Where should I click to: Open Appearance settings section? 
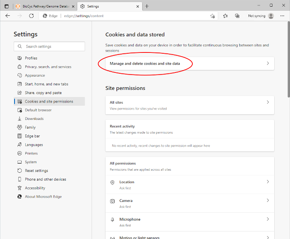[35, 75]
